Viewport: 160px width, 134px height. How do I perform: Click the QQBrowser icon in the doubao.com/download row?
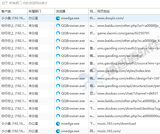[x=58, y=109]
